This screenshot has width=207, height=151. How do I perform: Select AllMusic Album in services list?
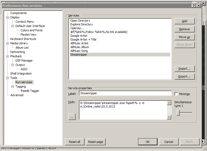[80, 47]
